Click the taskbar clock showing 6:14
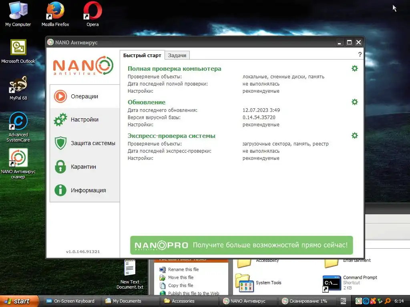Screen dimensions: 410x307 (x=399, y=301)
